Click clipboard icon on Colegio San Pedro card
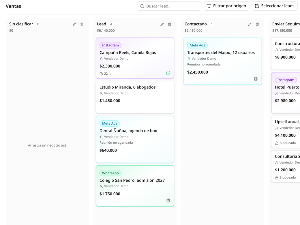 168,200
